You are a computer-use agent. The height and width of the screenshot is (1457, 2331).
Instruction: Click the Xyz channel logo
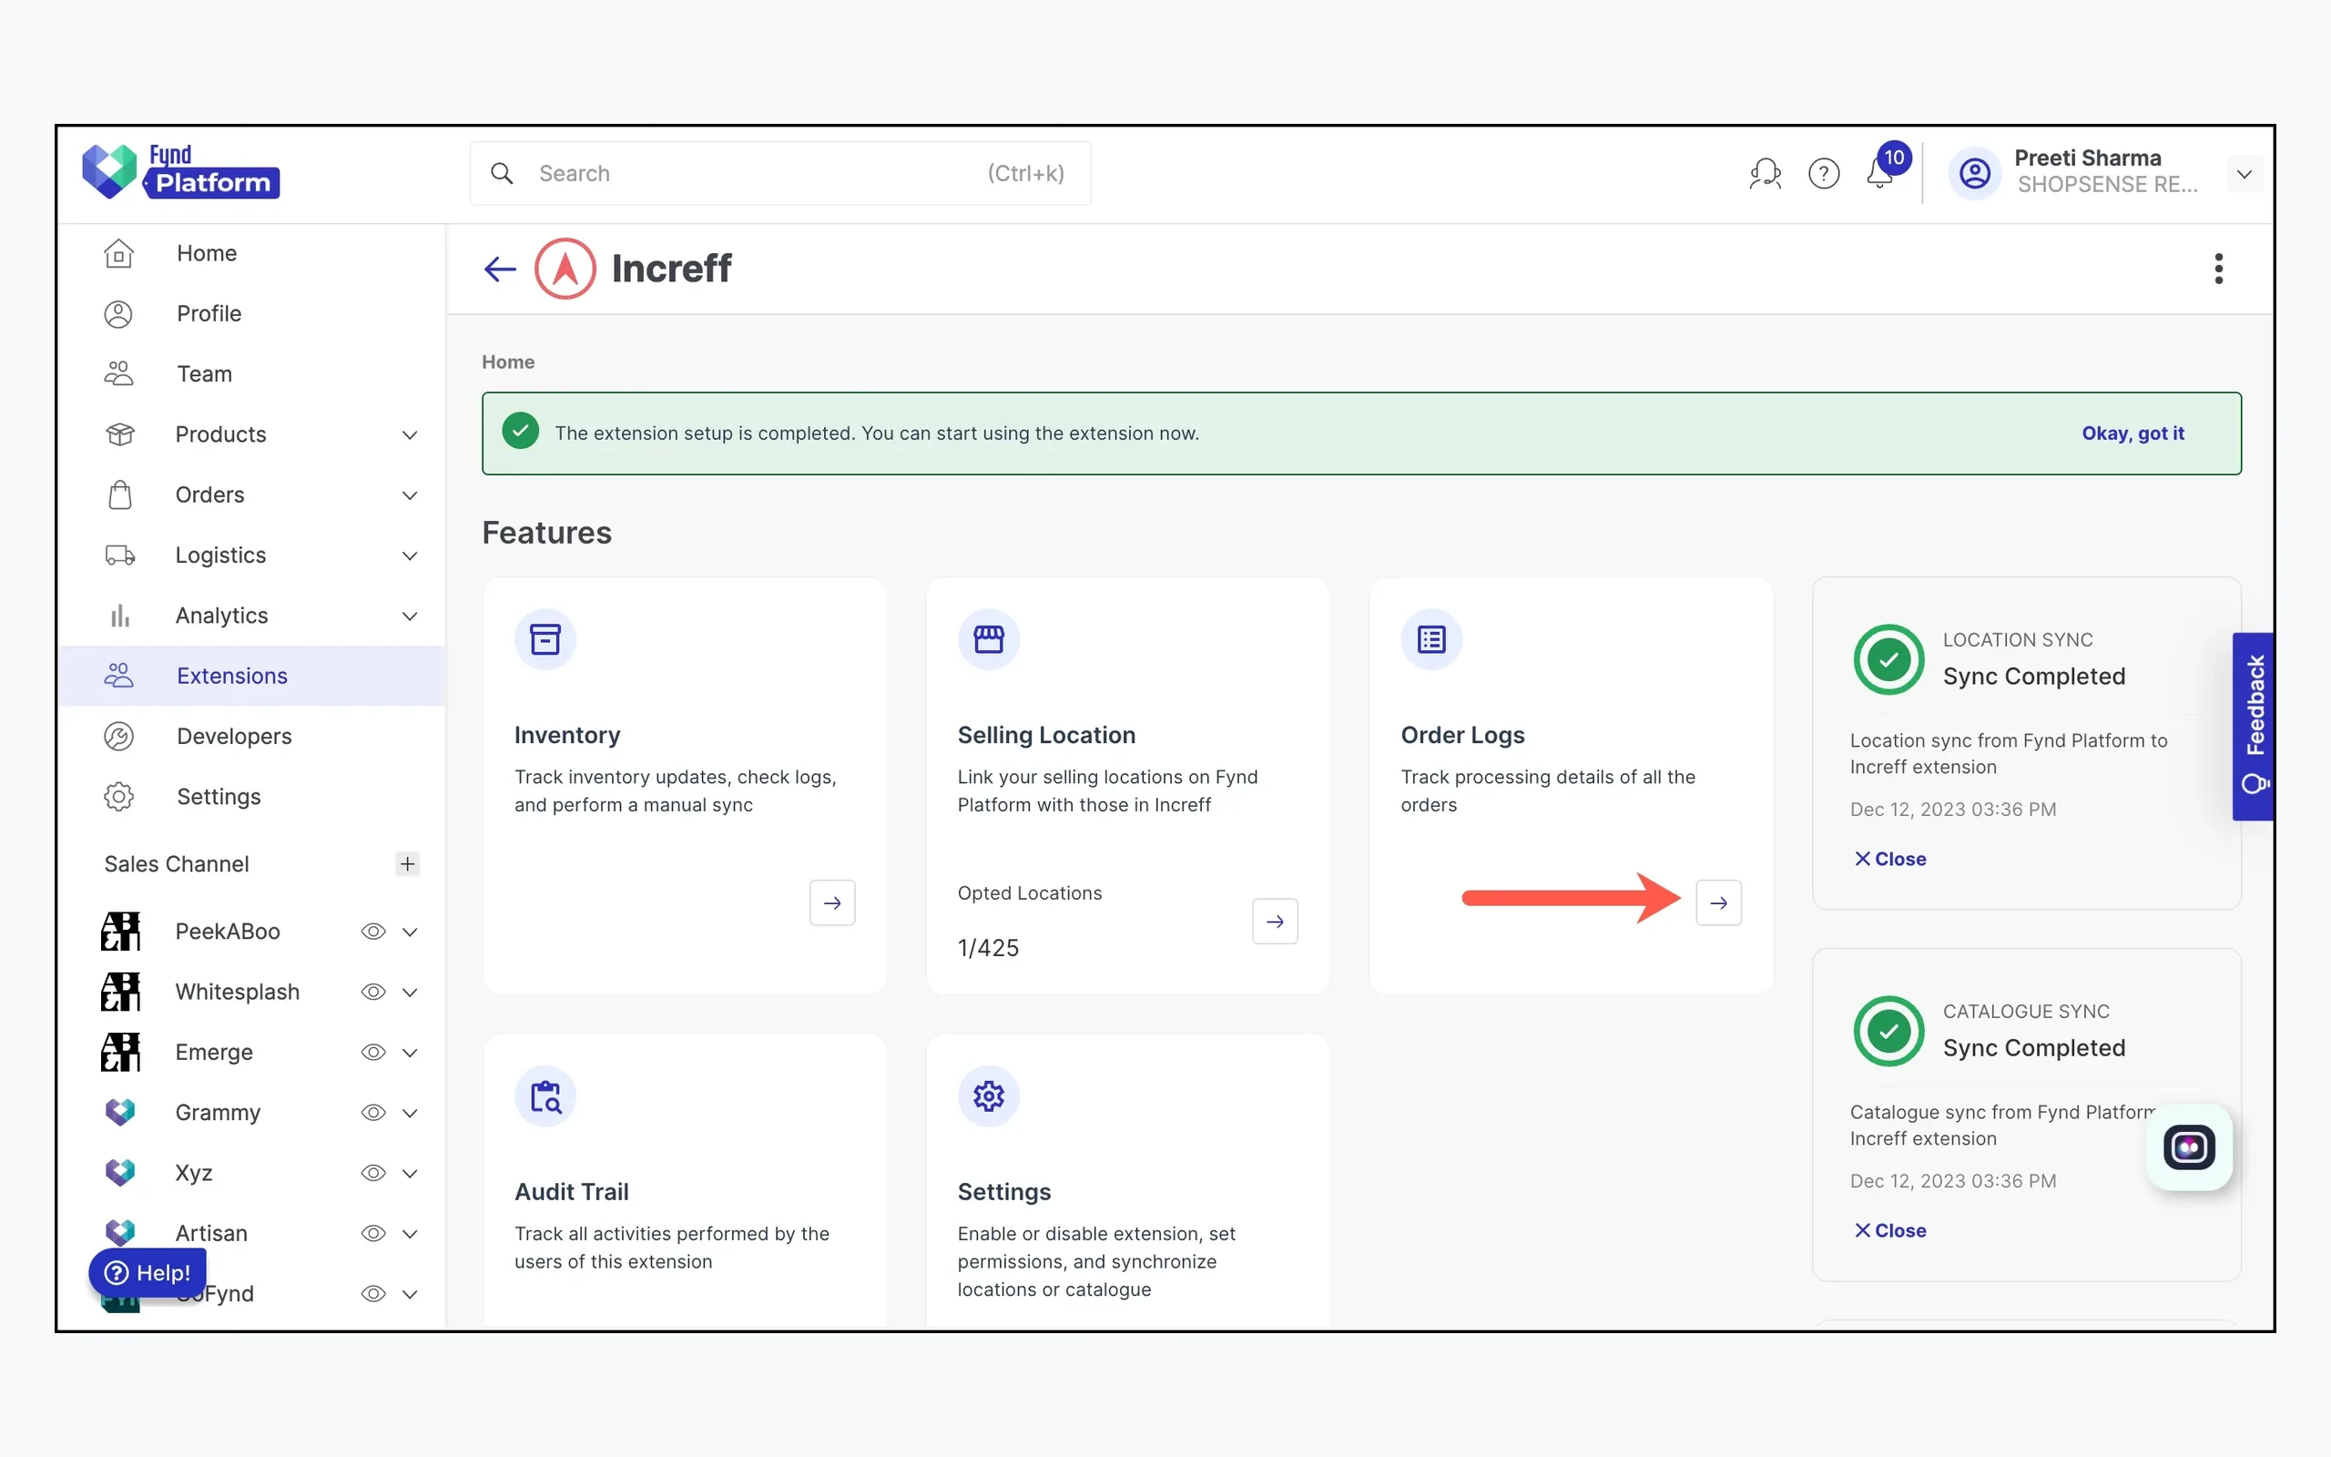(x=120, y=1173)
